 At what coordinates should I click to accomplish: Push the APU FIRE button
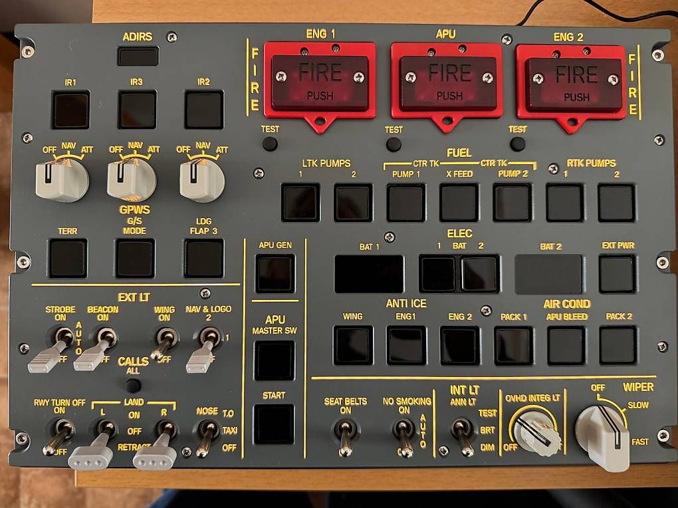447,83
